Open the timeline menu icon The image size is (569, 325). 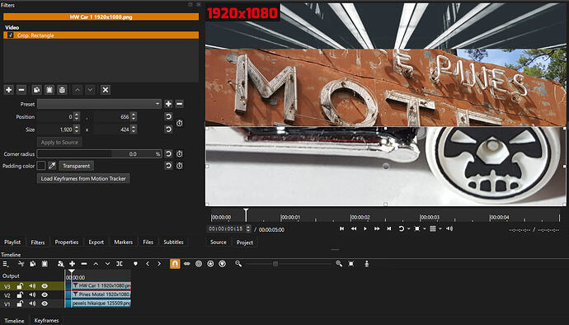6,264
